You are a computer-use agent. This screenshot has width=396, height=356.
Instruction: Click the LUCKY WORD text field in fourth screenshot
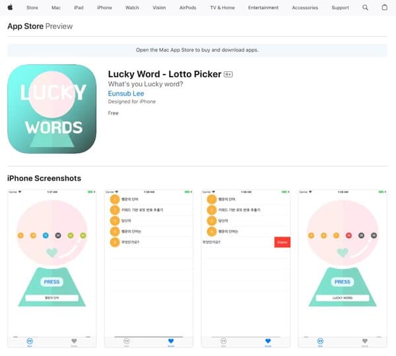343,298
